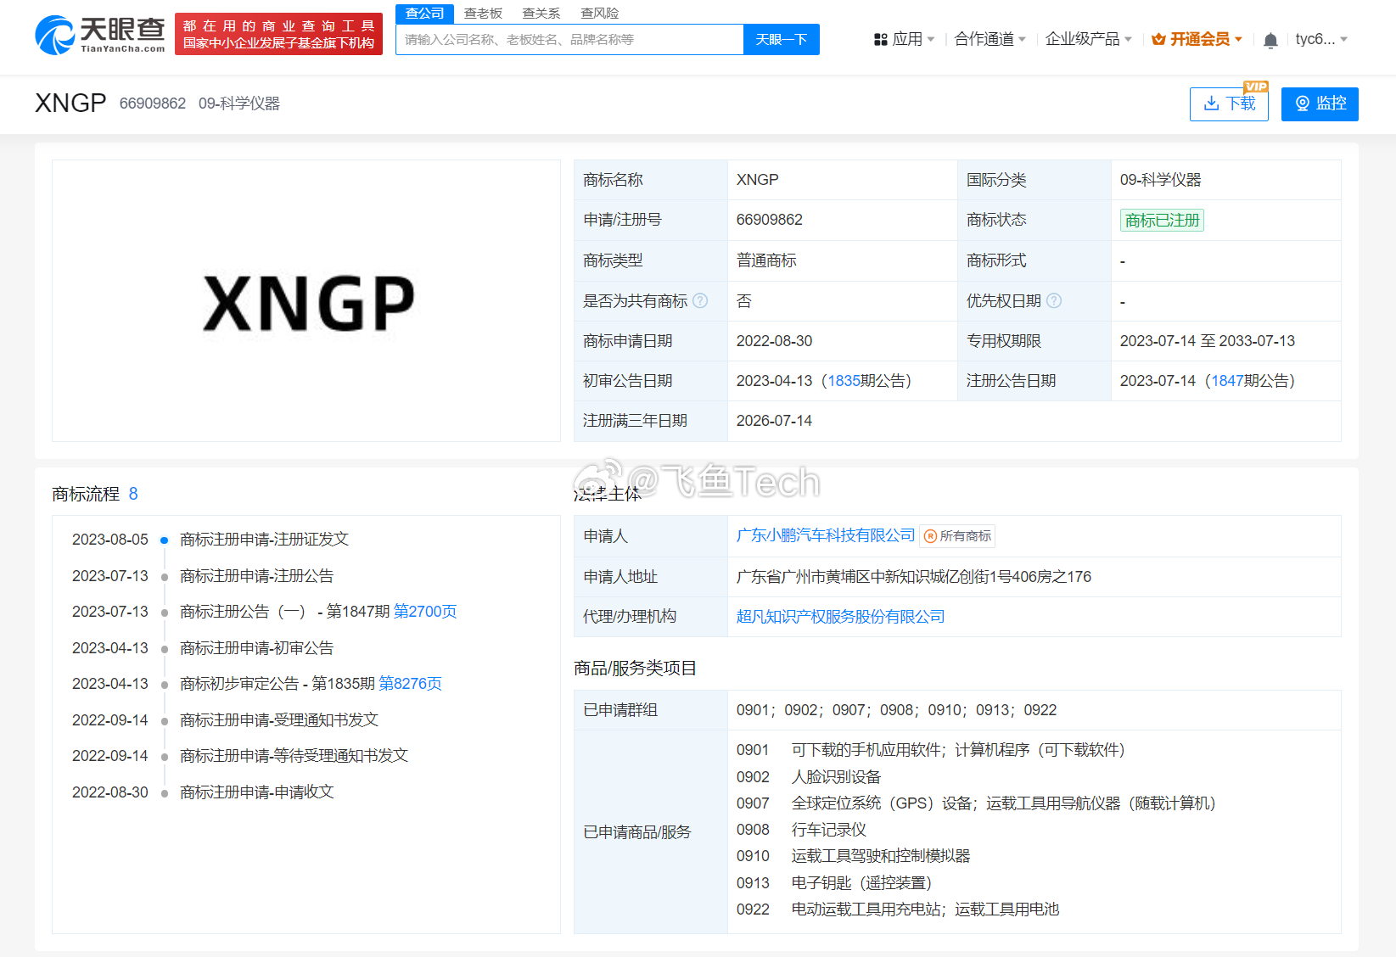
Task: Click the 监控 monitor button
Action: [1320, 104]
